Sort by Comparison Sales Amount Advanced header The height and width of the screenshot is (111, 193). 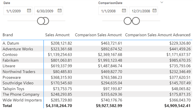click(x=158, y=35)
